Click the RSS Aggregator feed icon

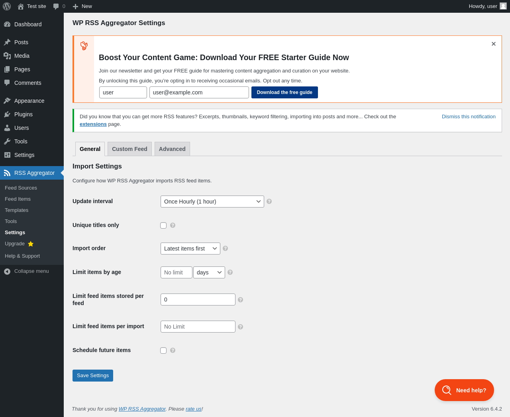[7, 173]
